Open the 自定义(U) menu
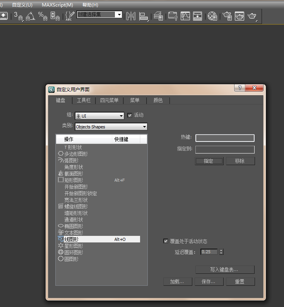Viewport: 284px width, 307px height. click(x=22, y=5)
